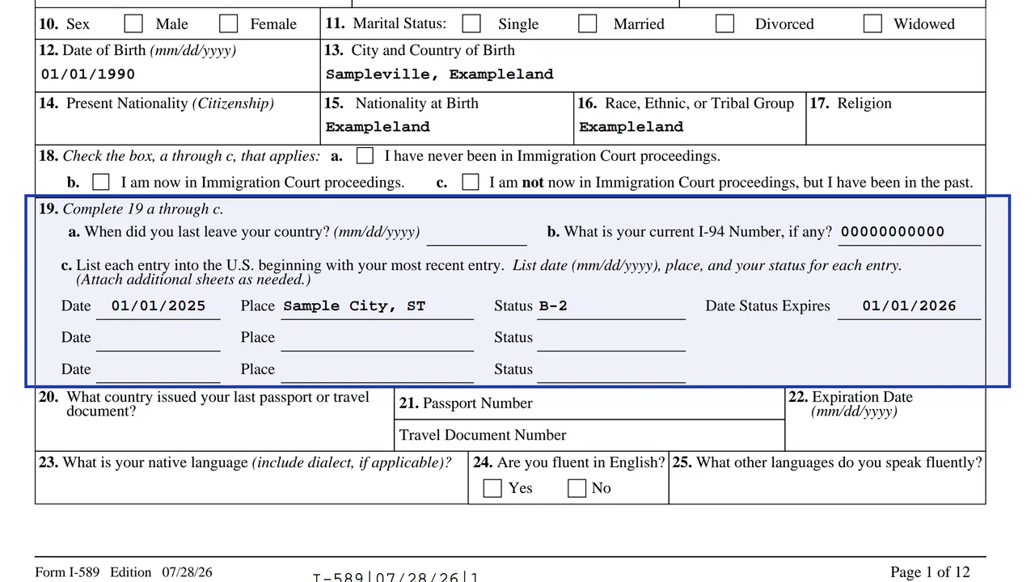Select No for fluent in English

[577, 488]
